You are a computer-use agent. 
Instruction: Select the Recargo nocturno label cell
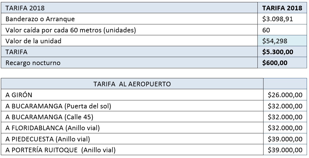[129, 63]
